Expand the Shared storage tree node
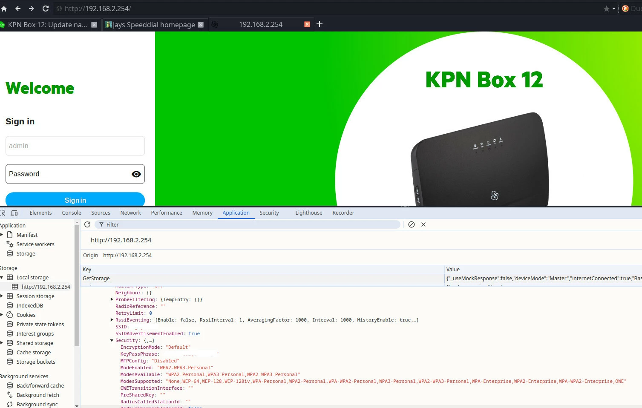Viewport: 642px width, 408px height. (x=2, y=343)
